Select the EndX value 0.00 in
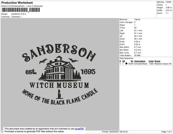This screenshot has width=173, height=134. (x=137, y=42)
